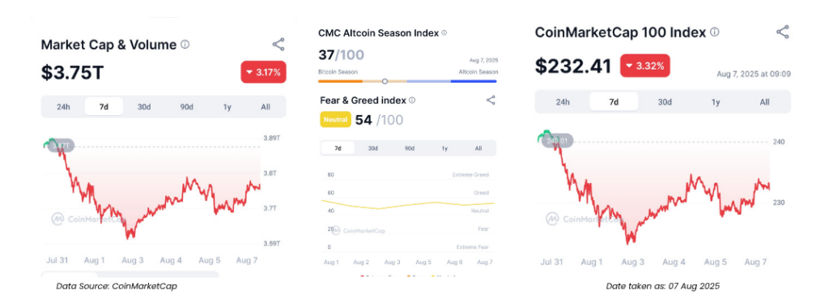Viewport: 829px width, 299px height.
Task: Switch Market Cap chart to 30d
Action: (144, 106)
